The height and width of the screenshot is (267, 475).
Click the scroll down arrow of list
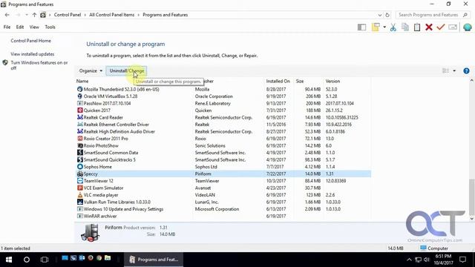tap(471, 218)
